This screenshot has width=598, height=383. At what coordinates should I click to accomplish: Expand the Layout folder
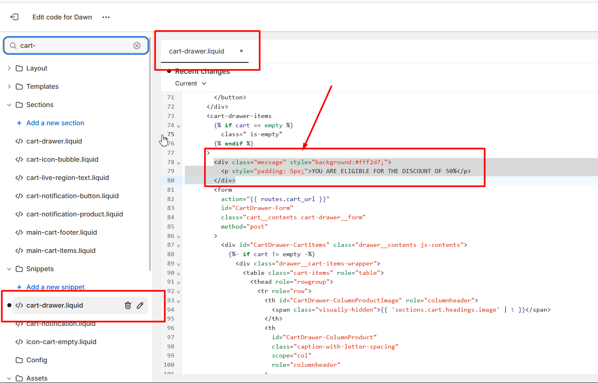point(9,68)
